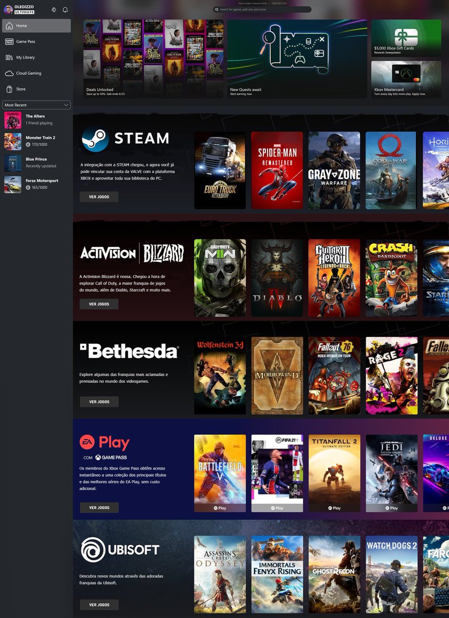Expand the Most Recent dropdown
Image resolution: width=449 pixels, height=618 pixels.
click(37, 105)
